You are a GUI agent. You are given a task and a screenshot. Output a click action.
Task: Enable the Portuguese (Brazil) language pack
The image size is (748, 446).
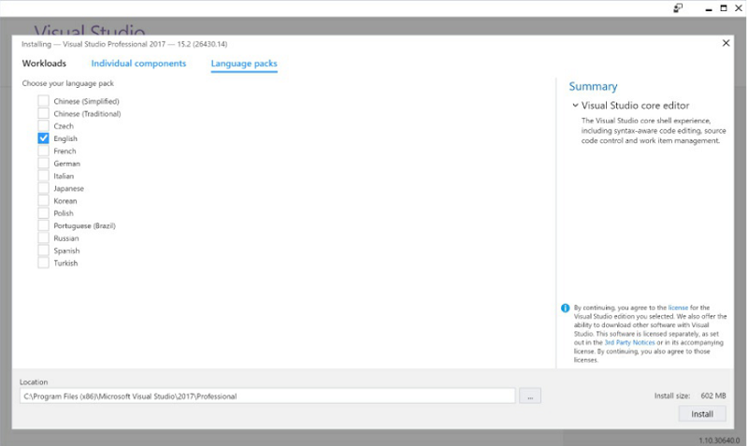coord(43,225)
